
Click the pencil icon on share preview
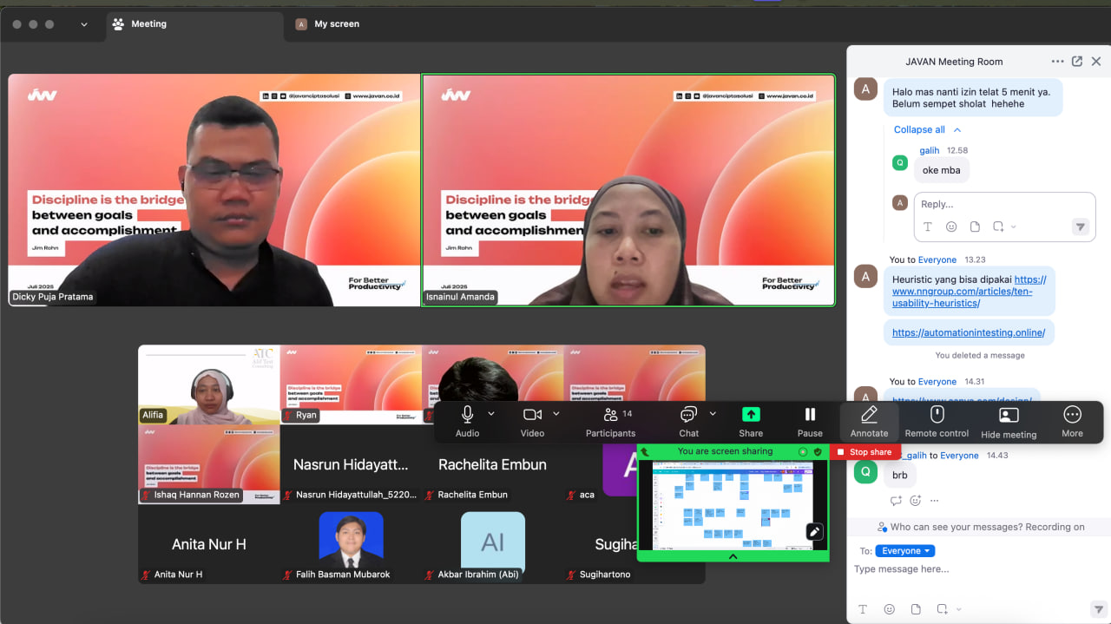pos(814,532)
